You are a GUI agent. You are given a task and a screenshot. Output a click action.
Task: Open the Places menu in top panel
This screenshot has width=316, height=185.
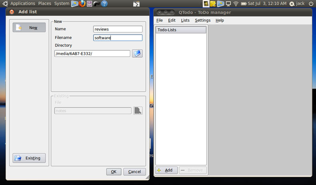pos(44,4)
